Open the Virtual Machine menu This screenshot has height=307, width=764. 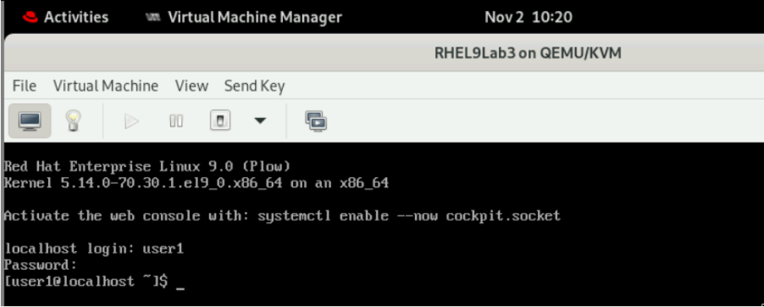pos(106,86)
